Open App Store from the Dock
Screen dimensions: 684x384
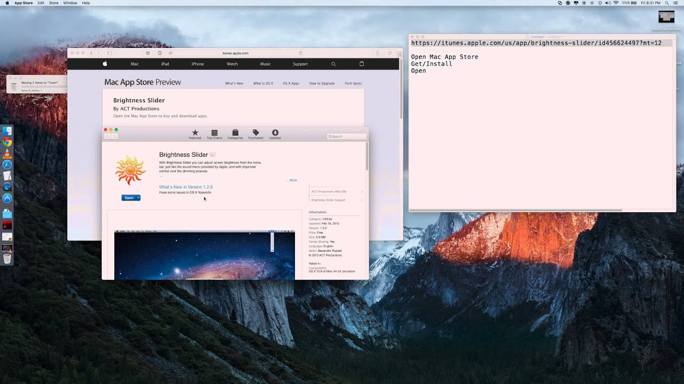[7, 198]
